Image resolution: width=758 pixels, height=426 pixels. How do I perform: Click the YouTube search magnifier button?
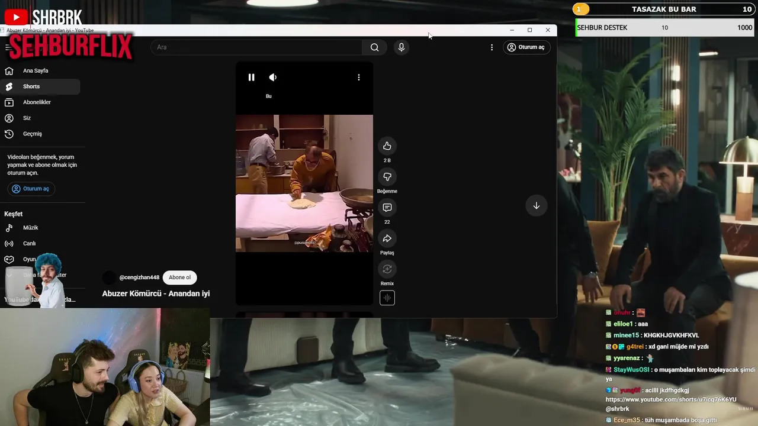click(374, 47)
